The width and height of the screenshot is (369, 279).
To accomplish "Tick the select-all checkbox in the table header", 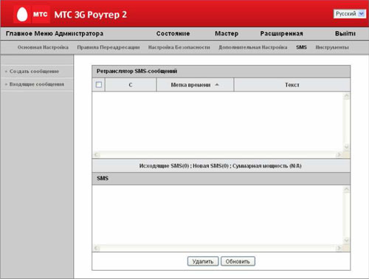I will coord(99,85).
